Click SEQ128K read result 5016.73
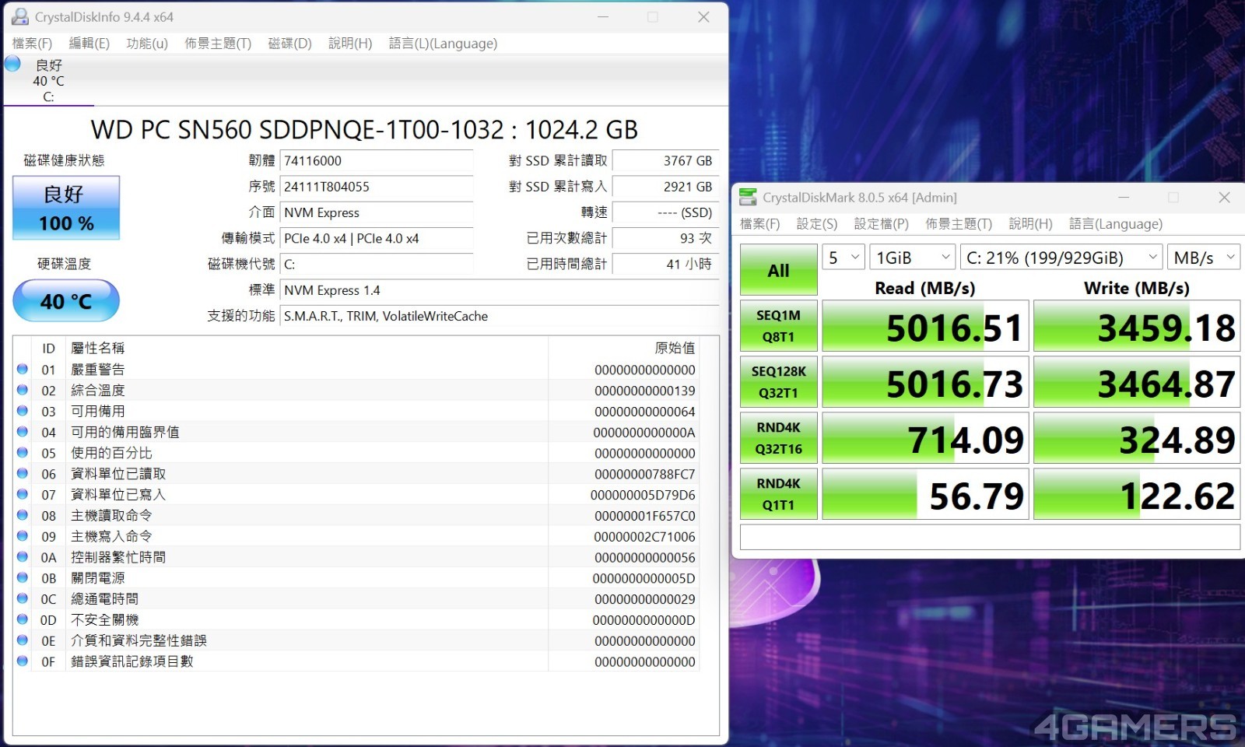1245x747 pixels. [925, 382]
